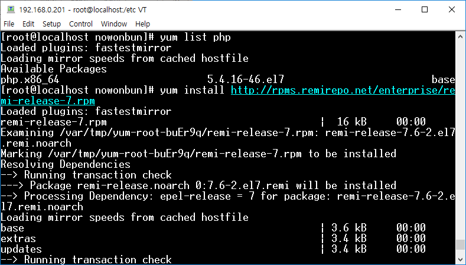Screen dimensions: 466x265
Task: Open the Help menu
Action: tap(143, 24)
